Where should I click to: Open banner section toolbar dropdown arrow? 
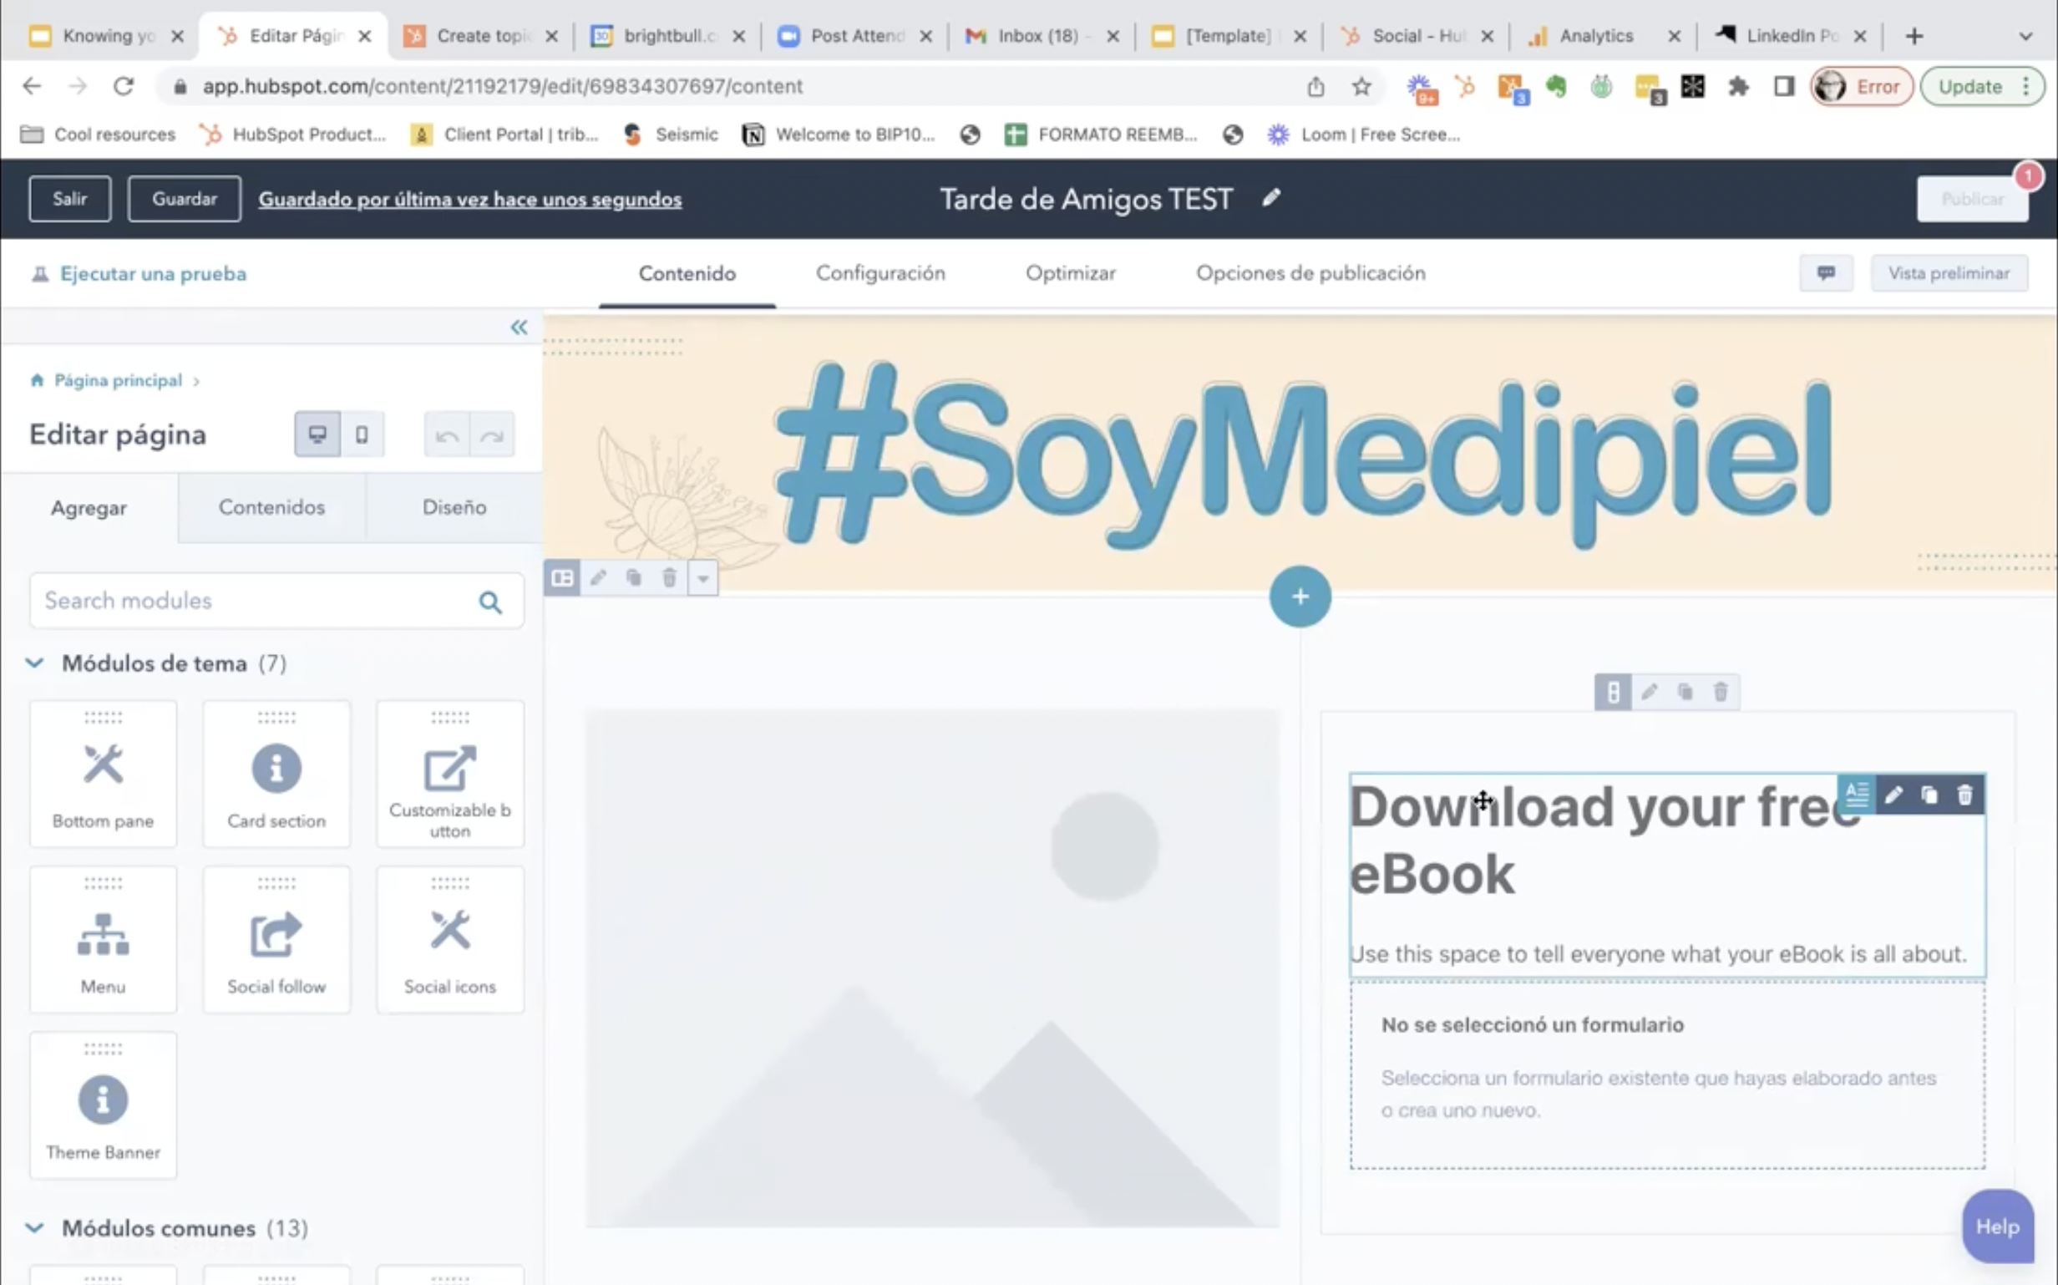(x=702, y=578)
